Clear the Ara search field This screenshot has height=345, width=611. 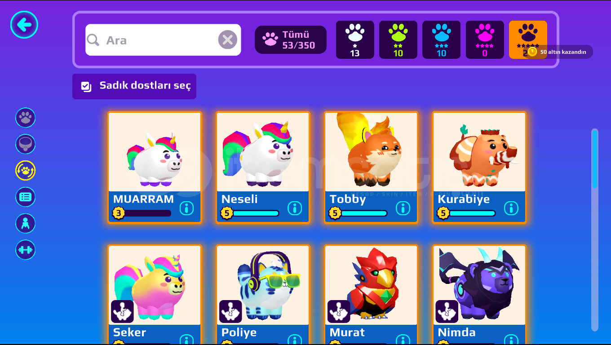click(228, 40)
